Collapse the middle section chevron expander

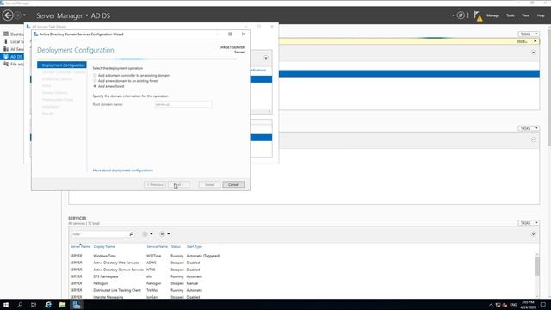[534, 139]
